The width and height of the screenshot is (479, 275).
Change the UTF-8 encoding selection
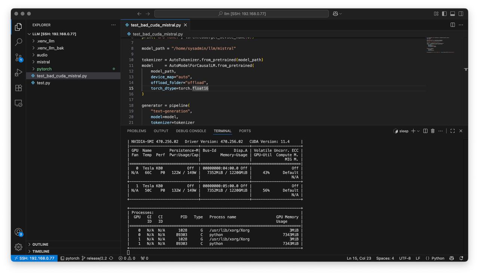click(x=405, y=258)
